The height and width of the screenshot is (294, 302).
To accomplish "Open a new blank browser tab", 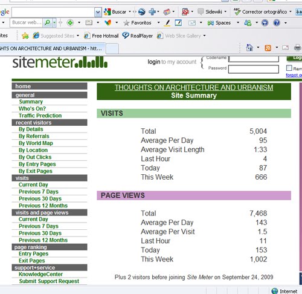I will pos(112,49).
